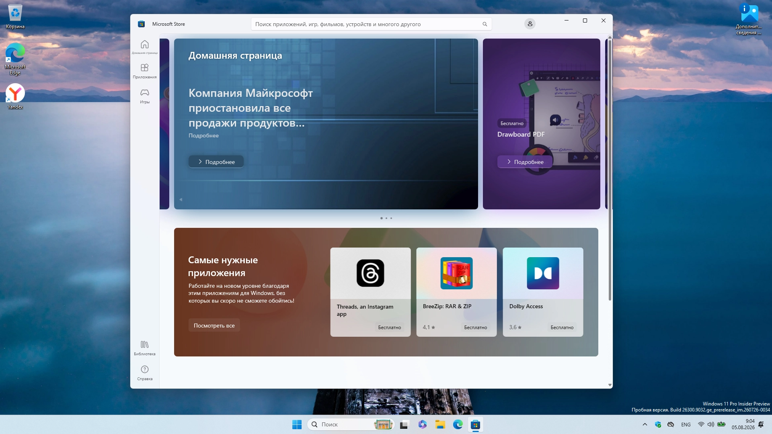Screen dimensions: 772x434
Task: Open Task View from the taskbar
Action: [404, 424]
